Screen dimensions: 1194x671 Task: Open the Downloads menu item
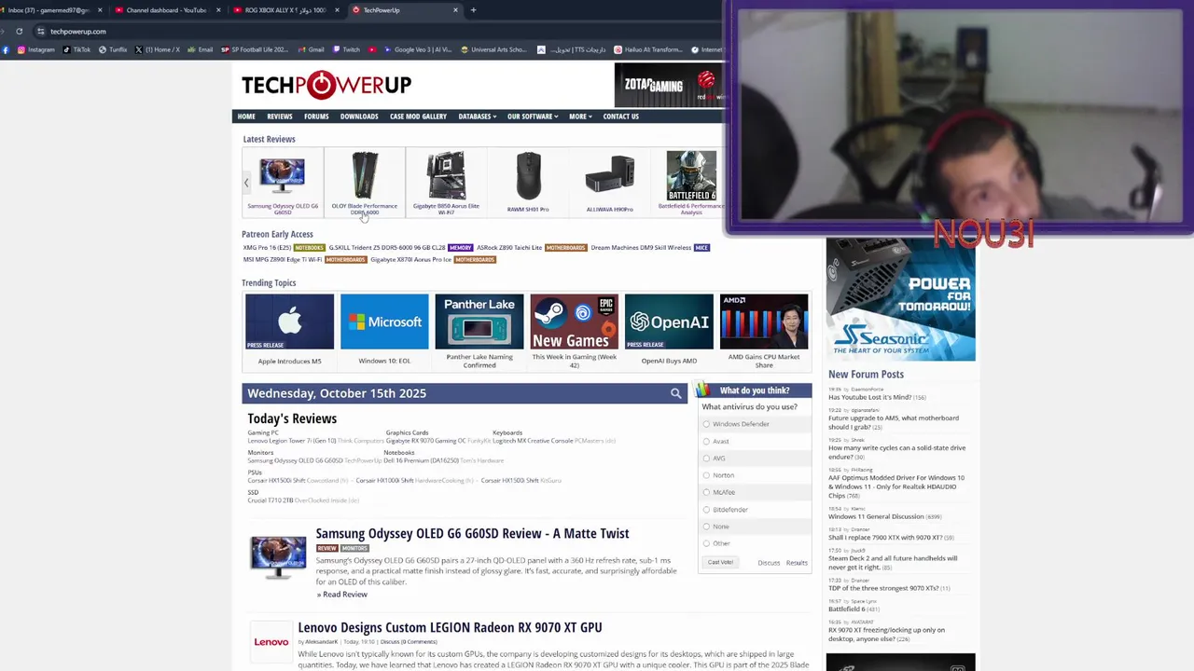359,116
